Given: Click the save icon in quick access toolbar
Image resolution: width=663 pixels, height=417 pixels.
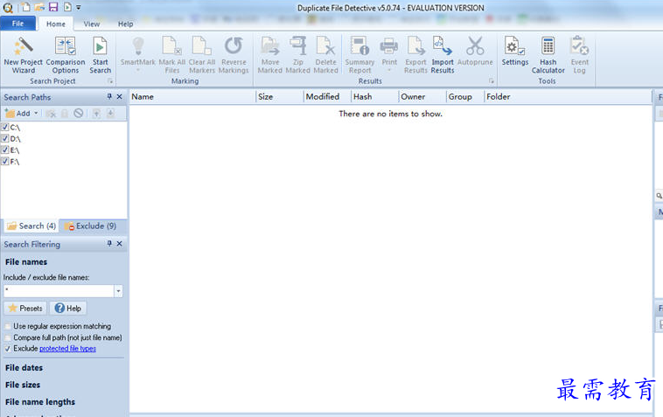Looking at the screenshot, I should click(52, 7).
